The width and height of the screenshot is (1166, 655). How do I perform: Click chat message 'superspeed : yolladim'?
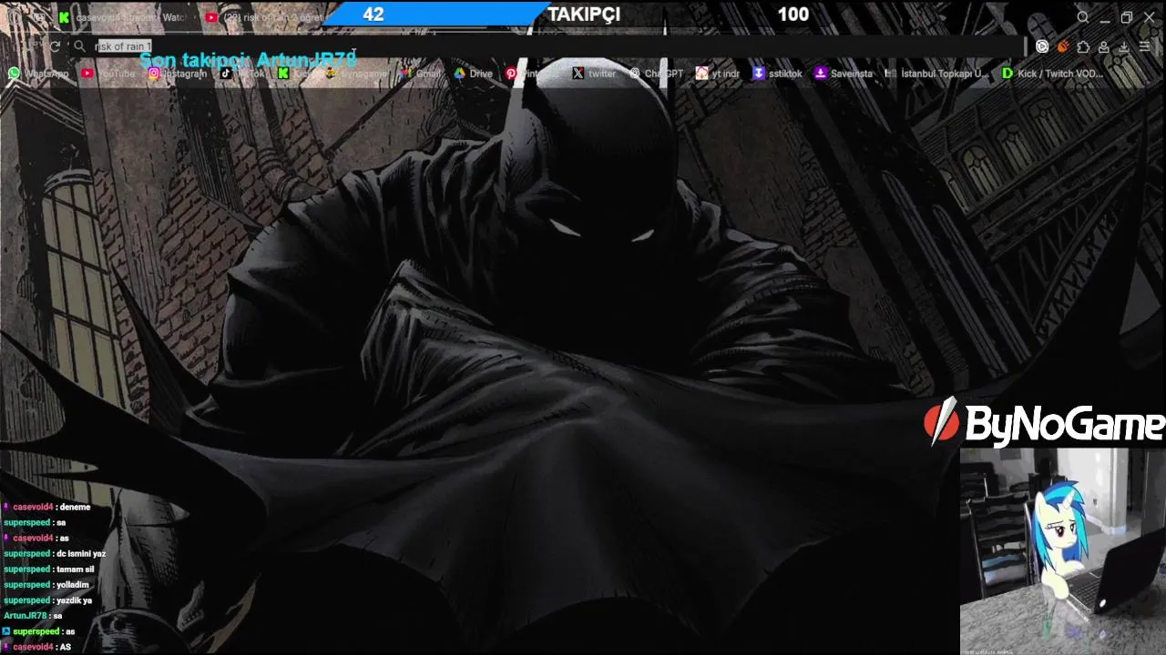(x=46, y=585)
